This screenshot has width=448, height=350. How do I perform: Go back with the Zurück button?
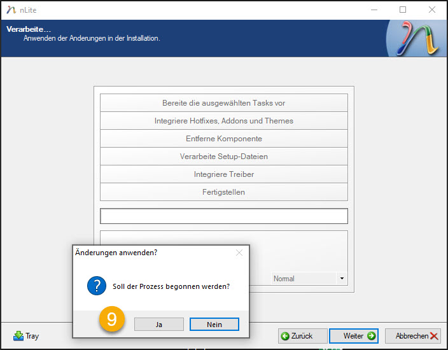point(303,336)
